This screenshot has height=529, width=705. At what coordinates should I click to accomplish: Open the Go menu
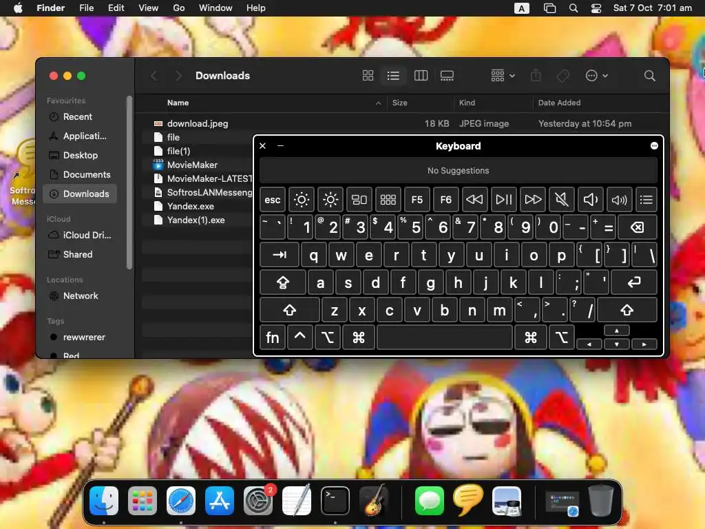click(x=179, y=8)
